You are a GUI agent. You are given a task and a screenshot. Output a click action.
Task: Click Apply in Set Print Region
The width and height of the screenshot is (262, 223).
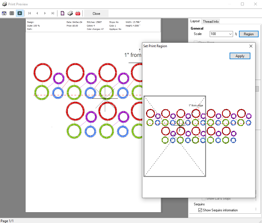click(x=240, y=56)
